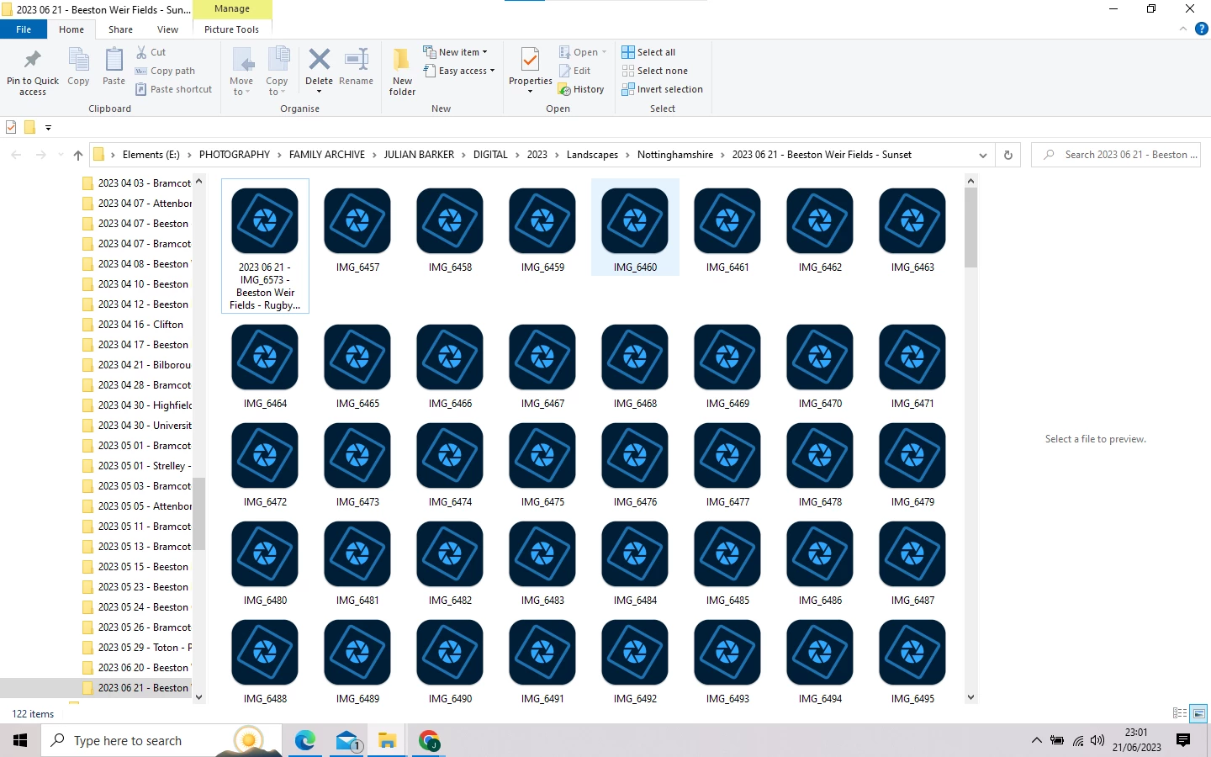The image size is (1211, 757).
Task: Select the Cut scissors command
Action: 151,52
